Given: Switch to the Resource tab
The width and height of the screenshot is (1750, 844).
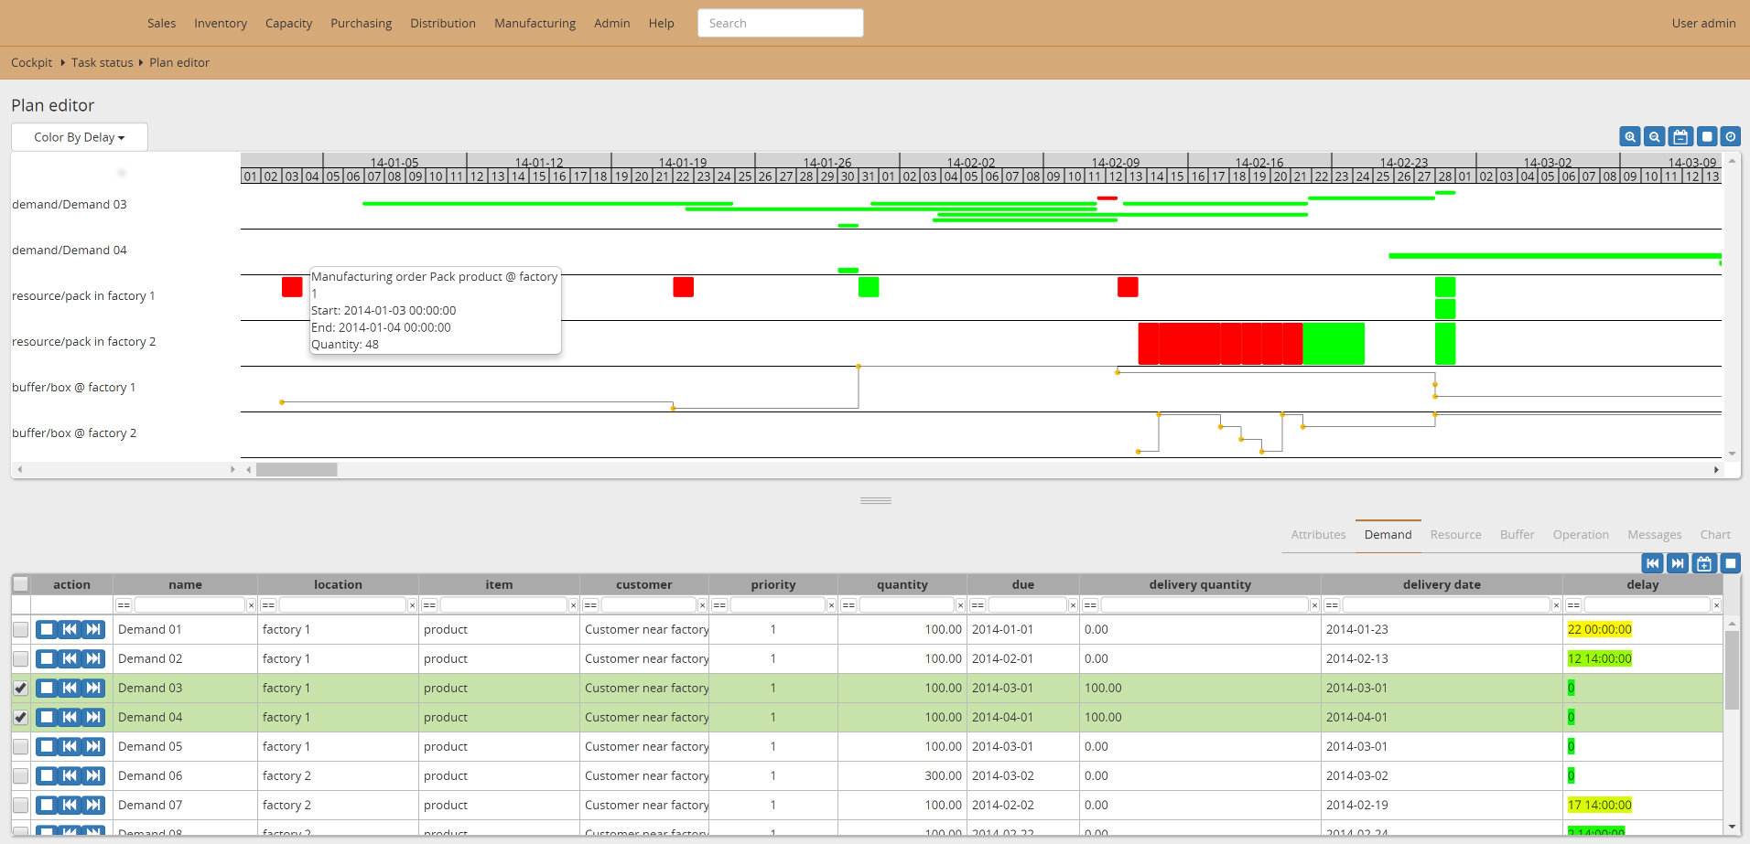Looking at the screenshot, I should point(1455,535).
